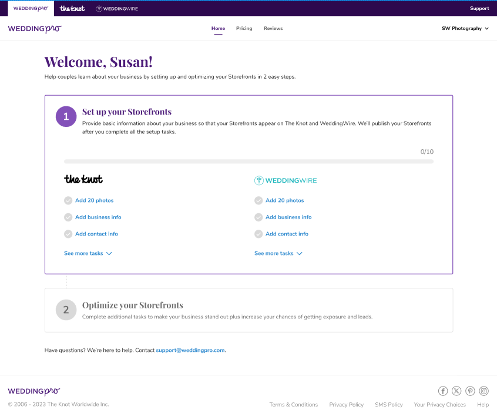497x420 pixels.
Task: Click the WeddingPro logo in the footer
Action: (34, 391)
